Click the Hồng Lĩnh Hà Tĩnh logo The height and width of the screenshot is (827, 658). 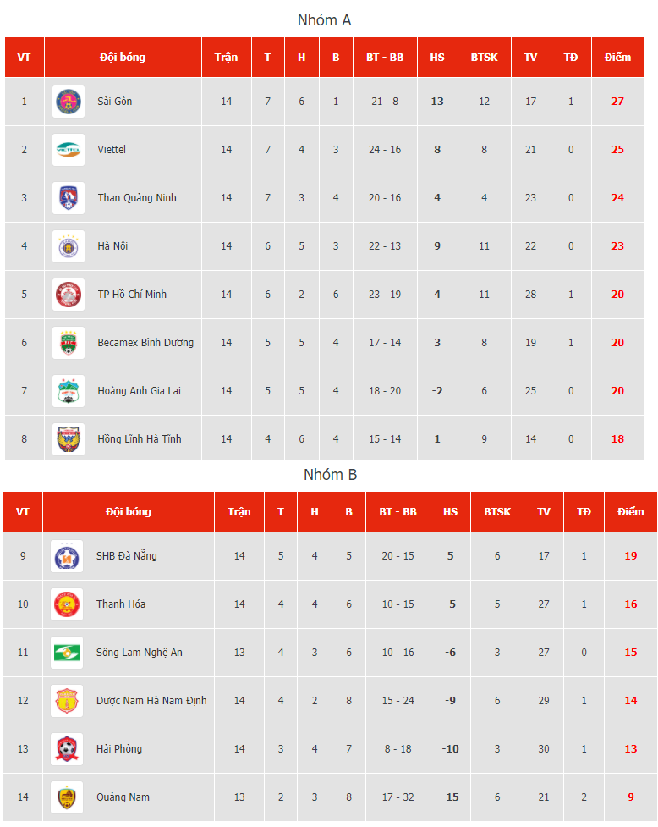click(69, 439)
